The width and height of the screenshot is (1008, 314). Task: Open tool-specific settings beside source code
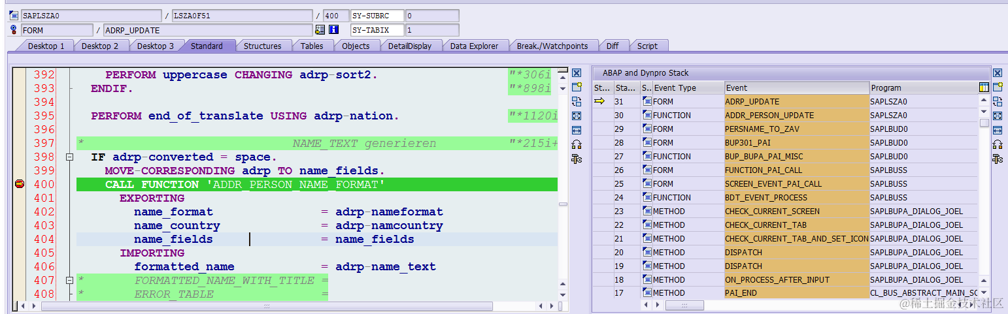(x=577, y=159)
